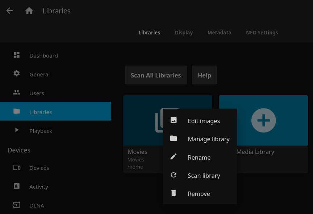Screen dimensions: 313x214
Task: Select Manage library menu entry
Action: 200,139
